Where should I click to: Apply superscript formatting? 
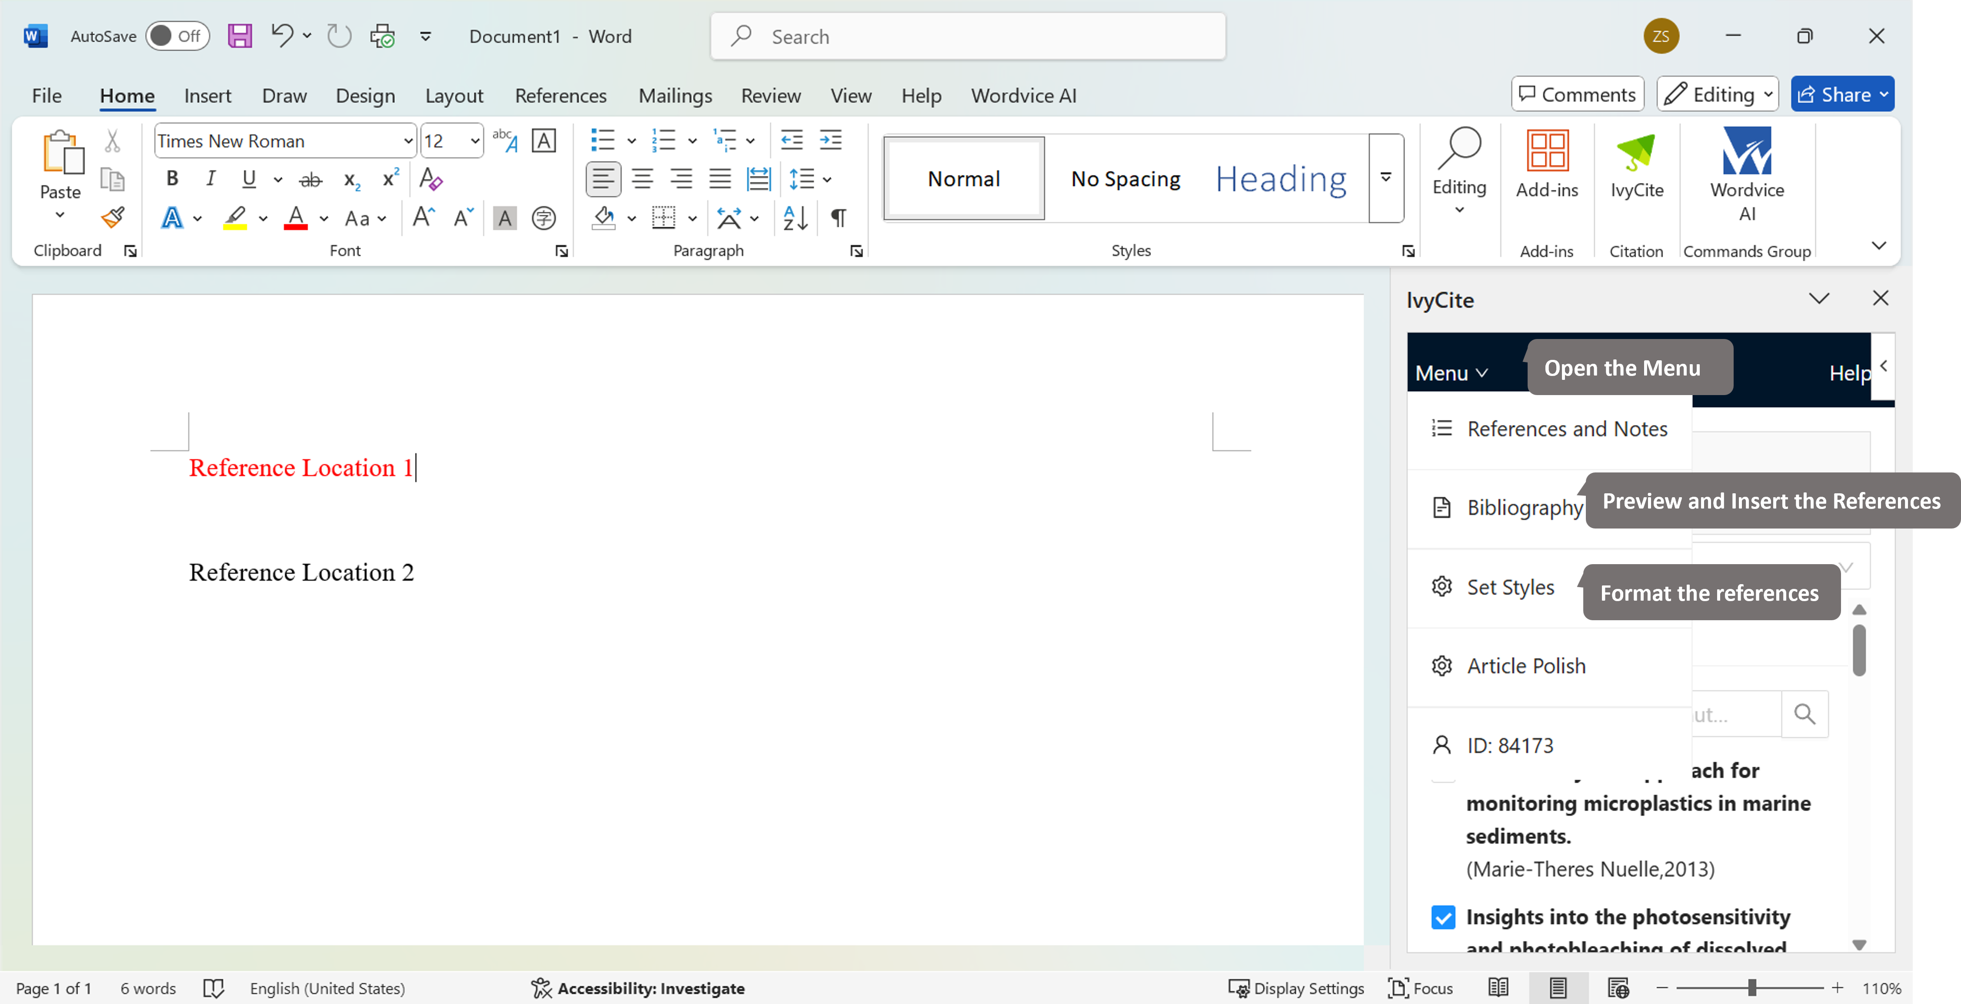tap(390, 179)
